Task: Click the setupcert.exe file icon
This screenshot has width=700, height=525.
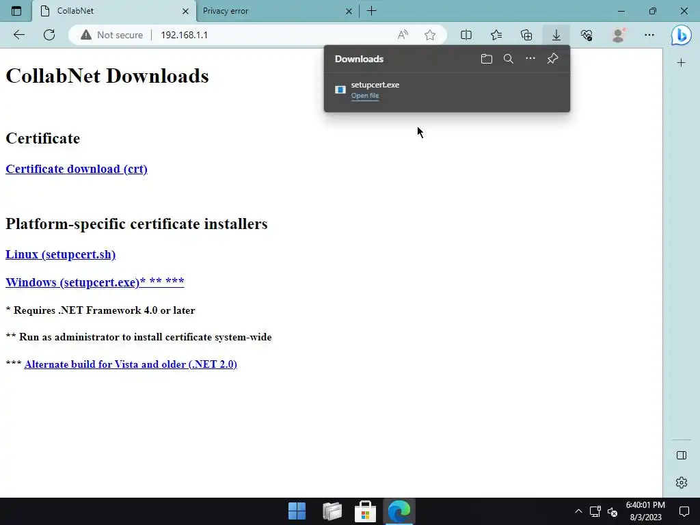Action: (340, 90)
